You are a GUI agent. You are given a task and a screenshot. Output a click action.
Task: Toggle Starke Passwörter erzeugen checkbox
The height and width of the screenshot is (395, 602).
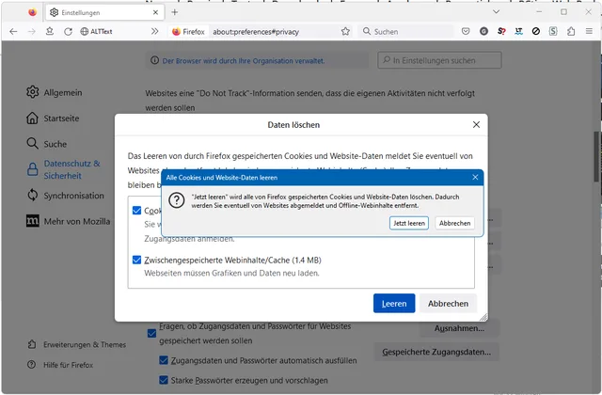tap(164, 380)
